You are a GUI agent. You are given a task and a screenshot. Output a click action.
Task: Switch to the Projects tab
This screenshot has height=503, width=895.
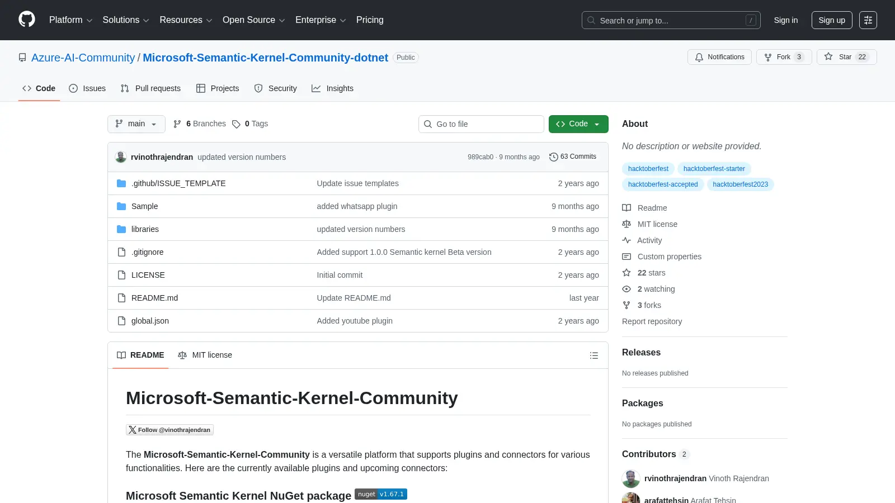tap(218, 88)
